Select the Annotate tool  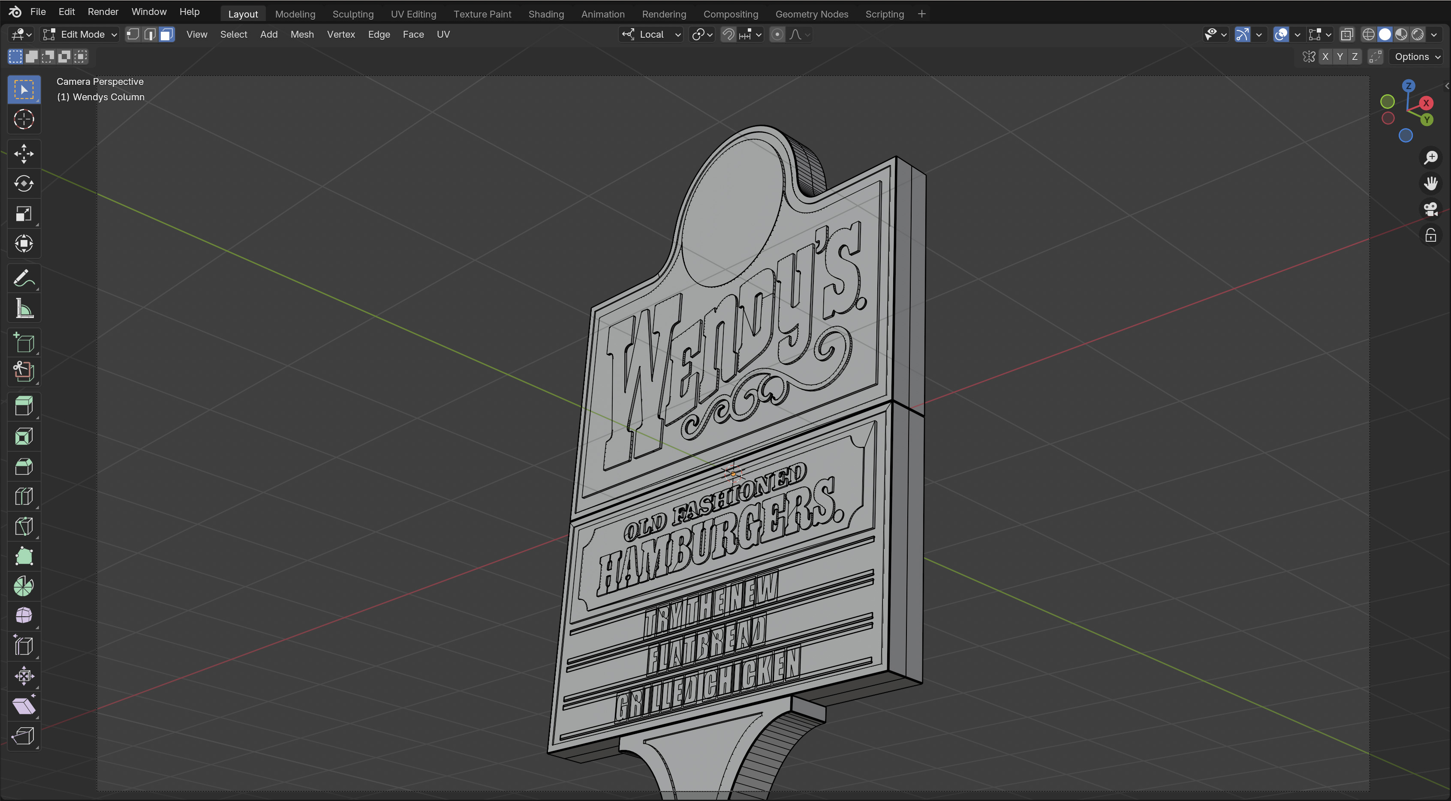[24, 278]
